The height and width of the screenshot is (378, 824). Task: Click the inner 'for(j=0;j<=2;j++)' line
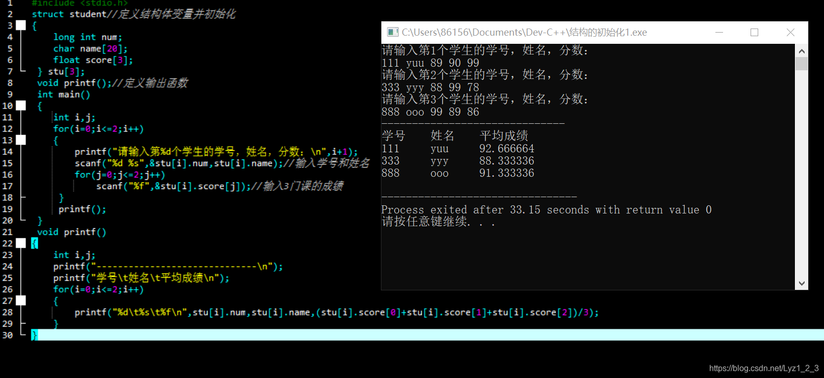(120, 174)
